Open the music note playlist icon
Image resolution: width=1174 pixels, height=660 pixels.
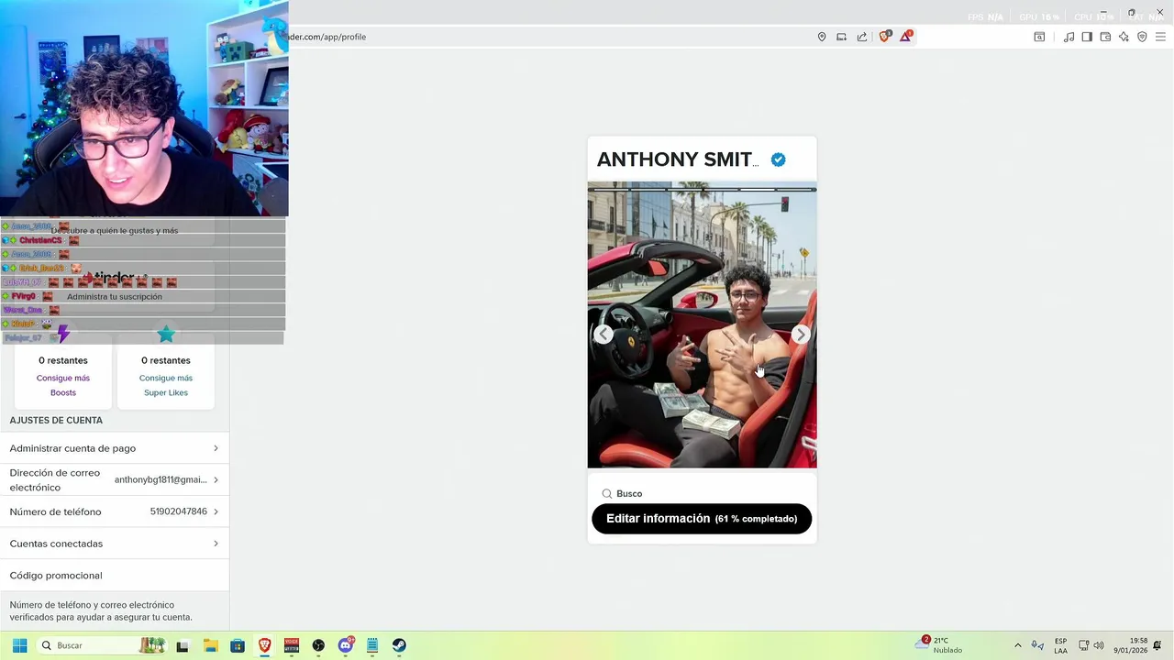1069,37
